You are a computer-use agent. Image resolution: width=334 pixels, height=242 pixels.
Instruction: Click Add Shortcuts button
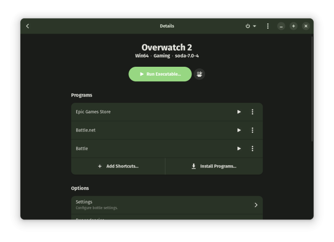coord(118,166)
